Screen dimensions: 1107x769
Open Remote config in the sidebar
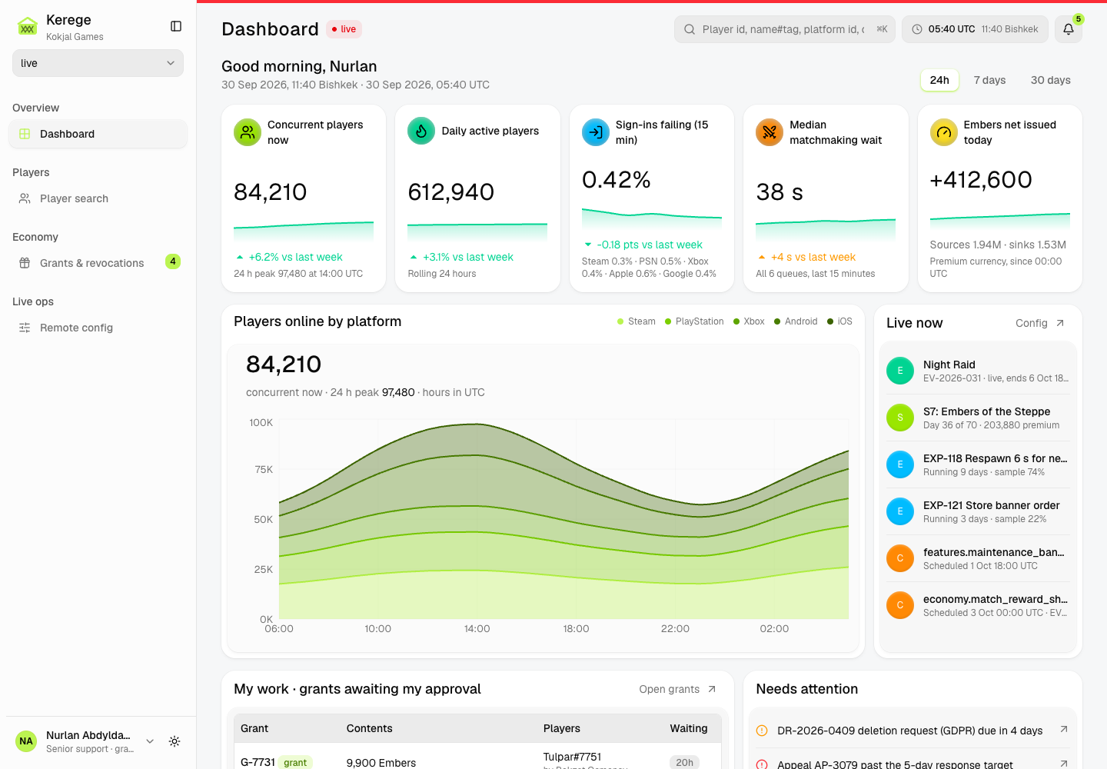point(98,328)
